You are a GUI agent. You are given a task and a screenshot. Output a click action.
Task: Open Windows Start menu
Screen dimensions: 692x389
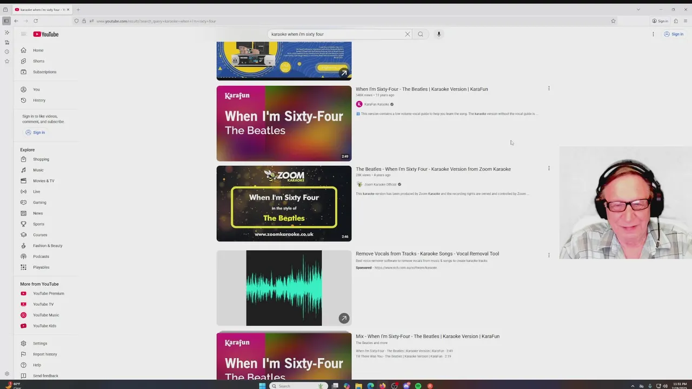tap(262, 386)
